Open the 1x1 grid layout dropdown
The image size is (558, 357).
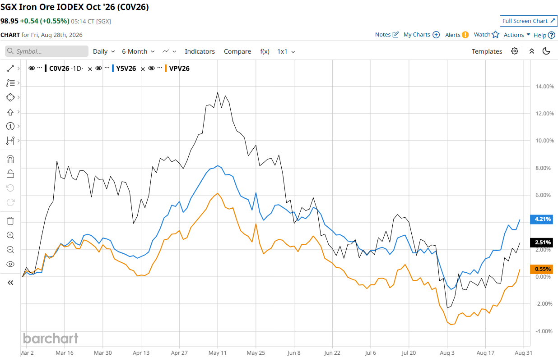[286, 51]
